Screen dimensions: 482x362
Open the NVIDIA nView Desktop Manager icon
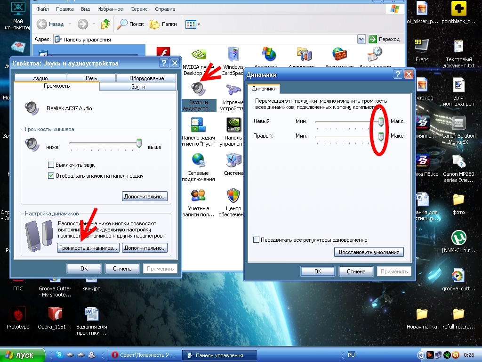coord(198,61)
